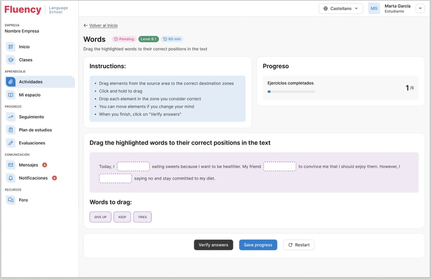Click the Ejercicios completados progress bar
This screenshot has height=279, width=431.
(291, 92)
